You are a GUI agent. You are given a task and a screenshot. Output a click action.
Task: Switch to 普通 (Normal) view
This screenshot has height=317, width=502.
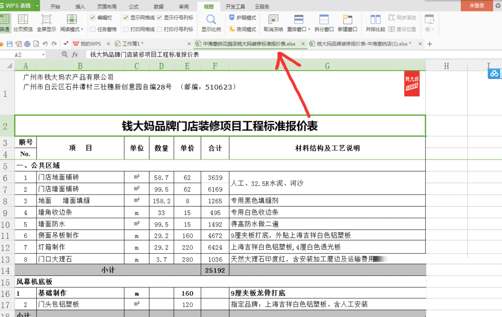click(5, 23)
